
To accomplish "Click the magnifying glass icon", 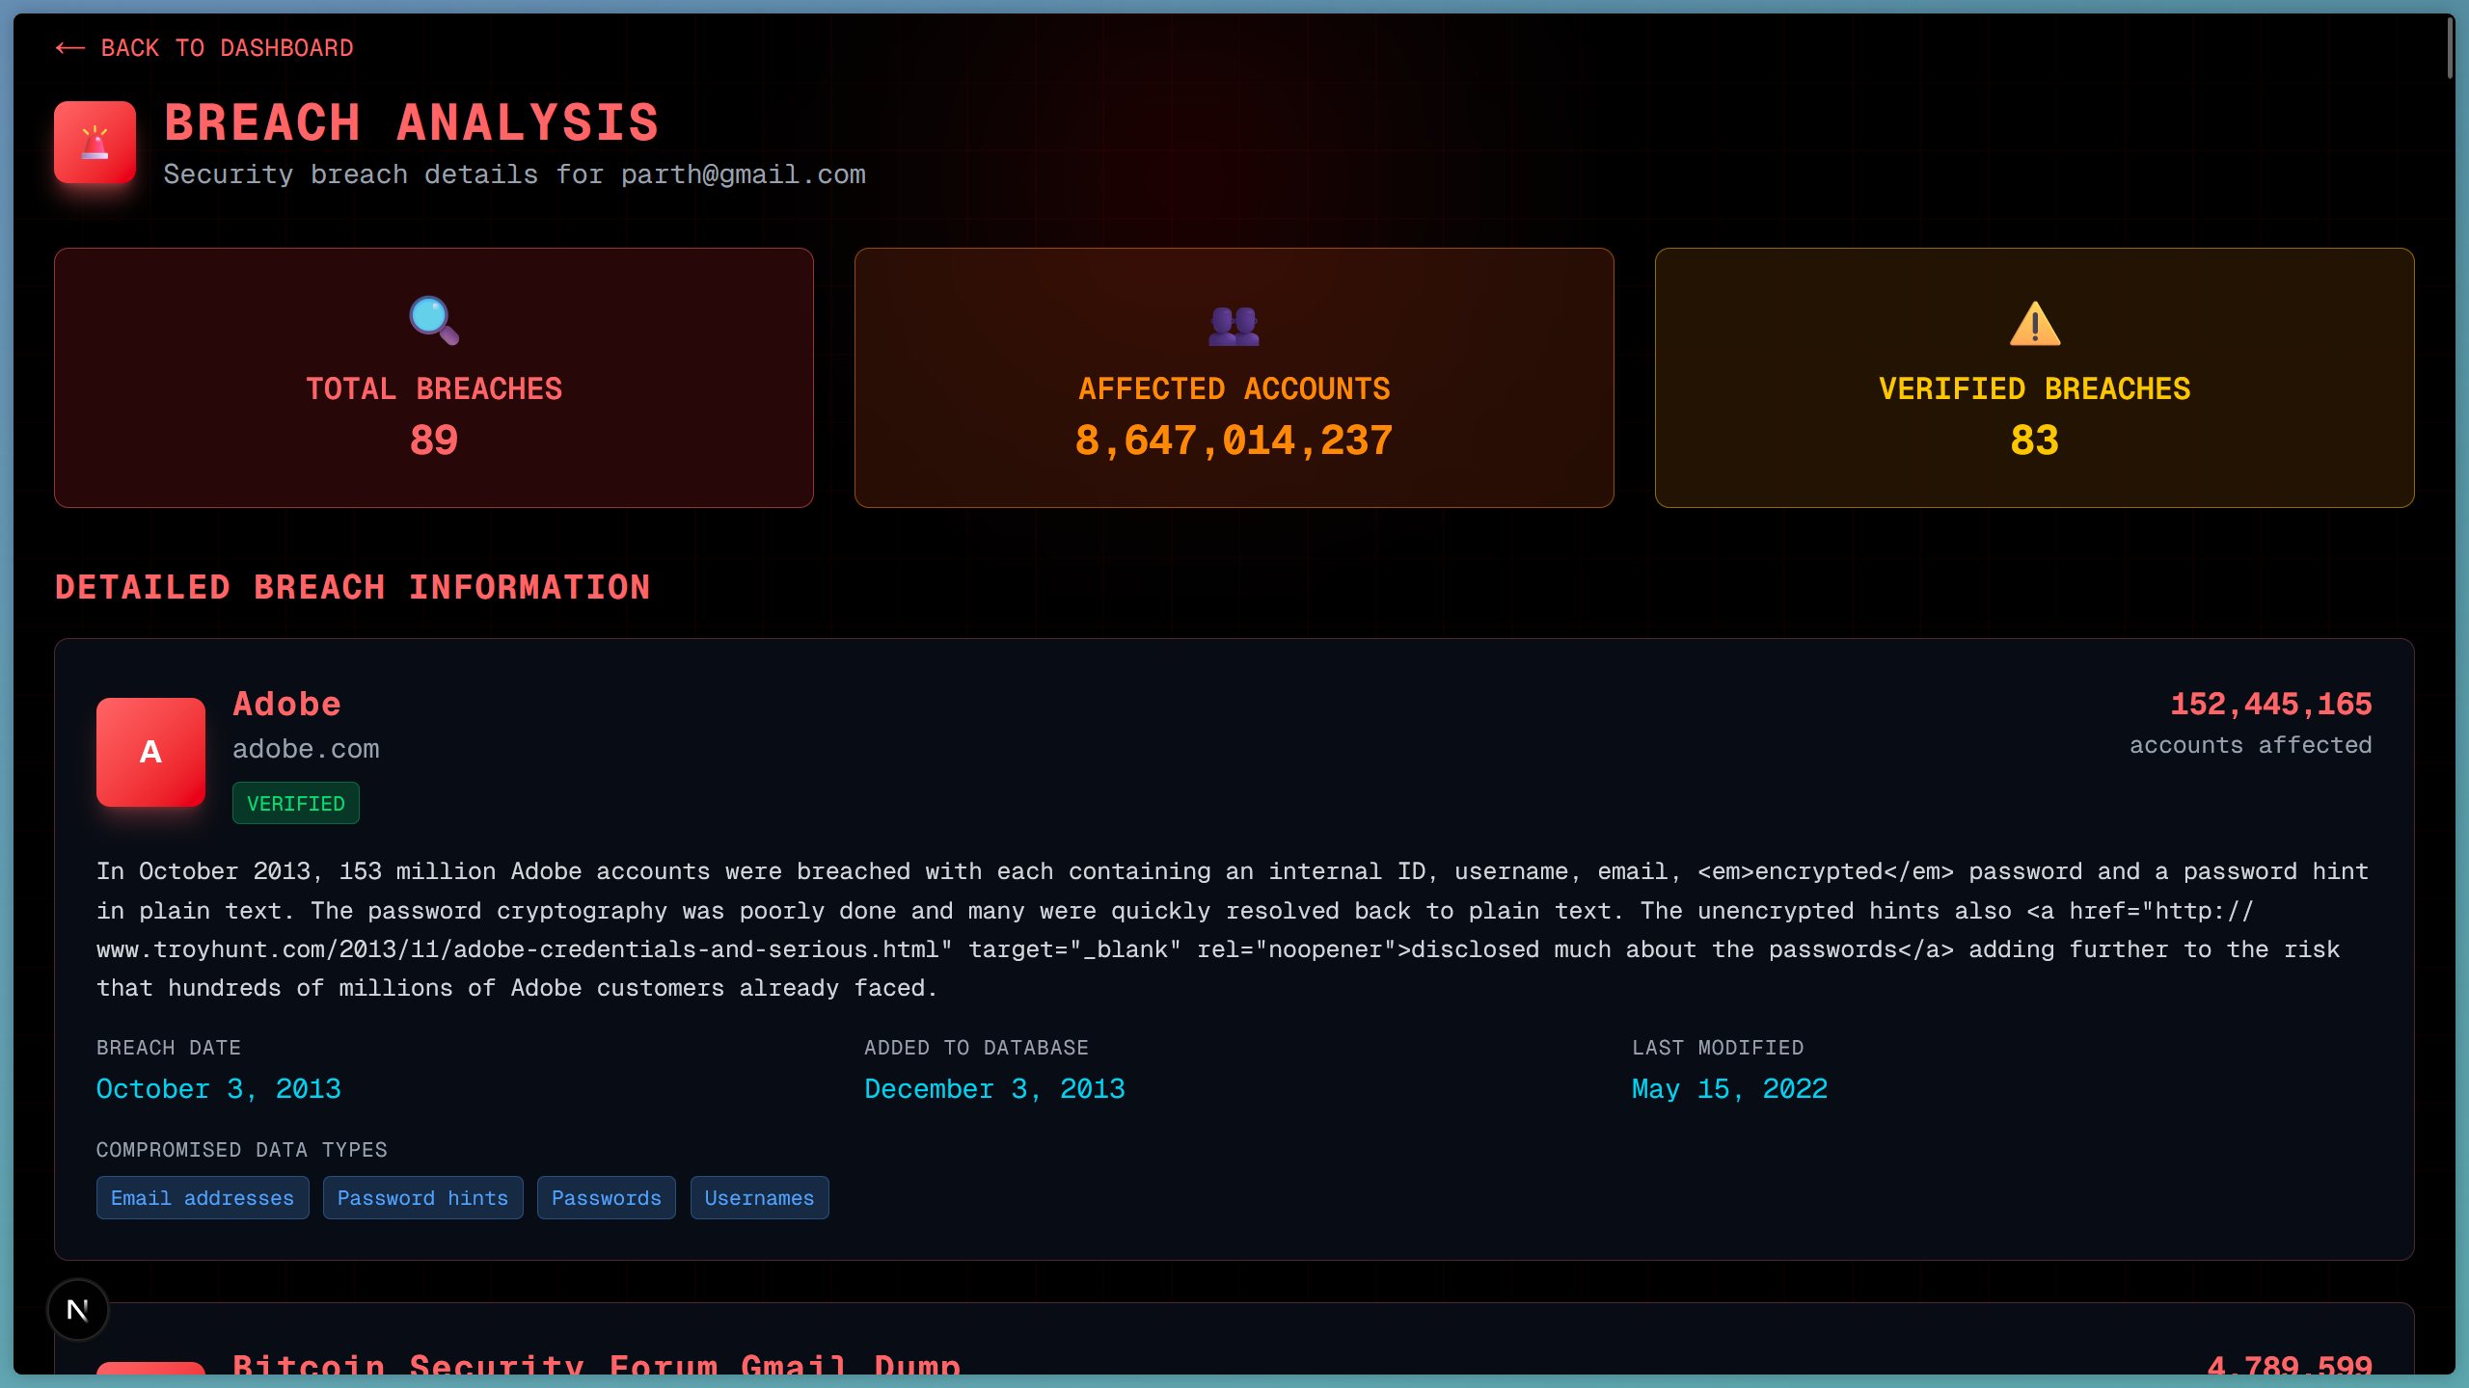I will tap(434, 321).
